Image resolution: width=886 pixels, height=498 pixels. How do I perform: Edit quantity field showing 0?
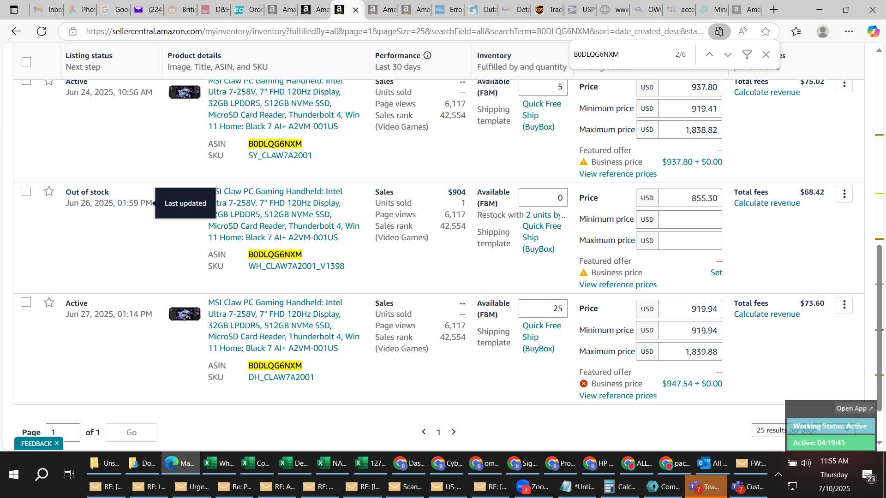coord(543,198)
